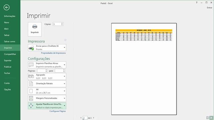Go to Exportar section

tap(8, 60)
